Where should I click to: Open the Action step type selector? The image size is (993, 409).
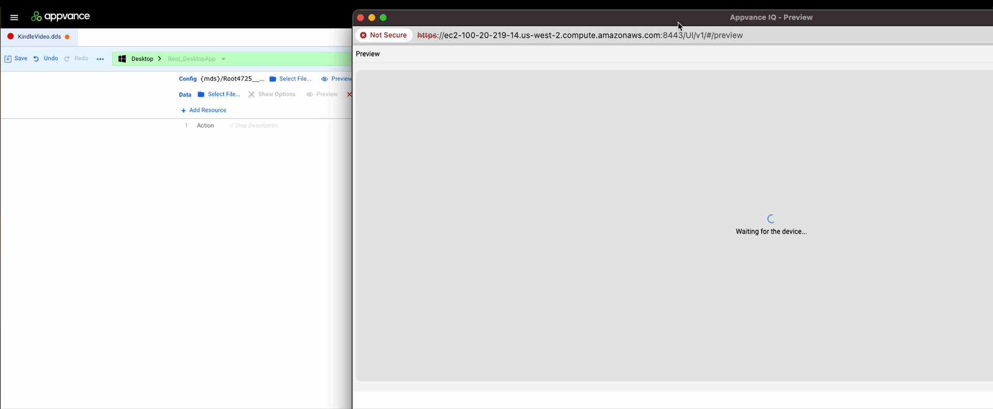[205, 126]
